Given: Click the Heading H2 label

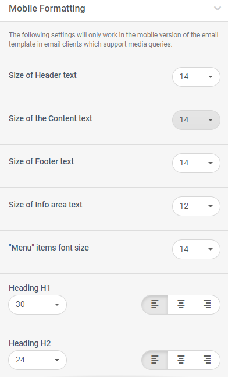Looking at the screenshot, I should pos(30,343).
